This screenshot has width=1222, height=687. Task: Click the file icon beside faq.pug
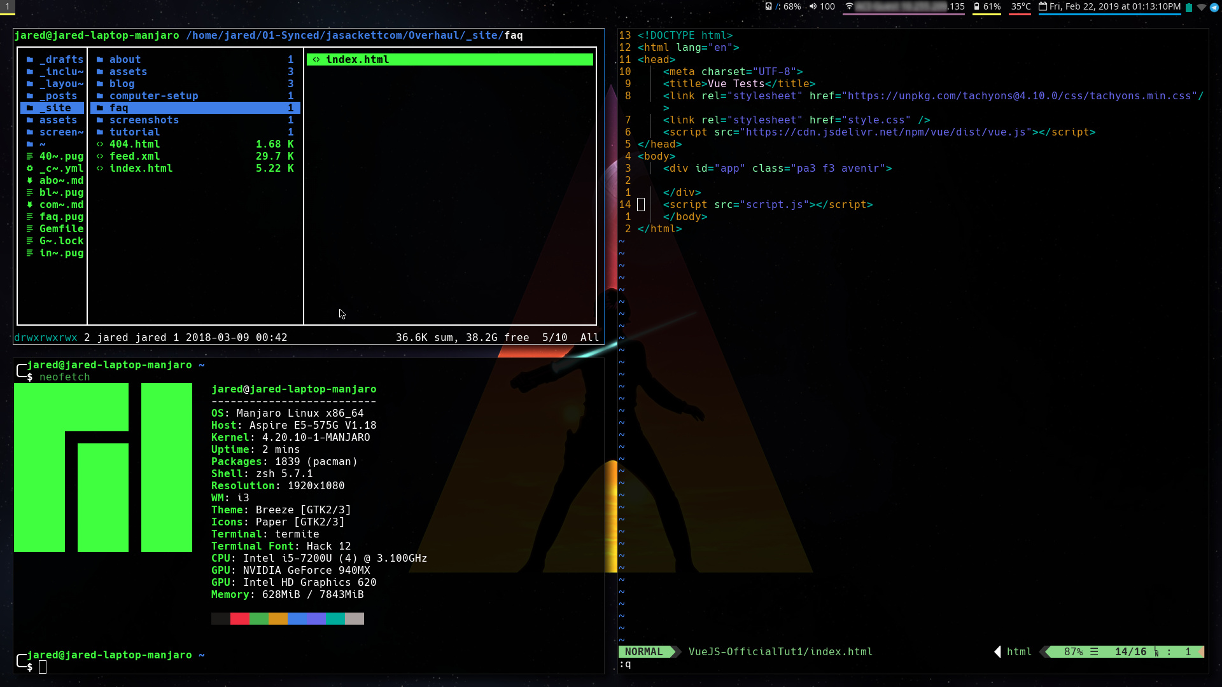pos(30,217)
